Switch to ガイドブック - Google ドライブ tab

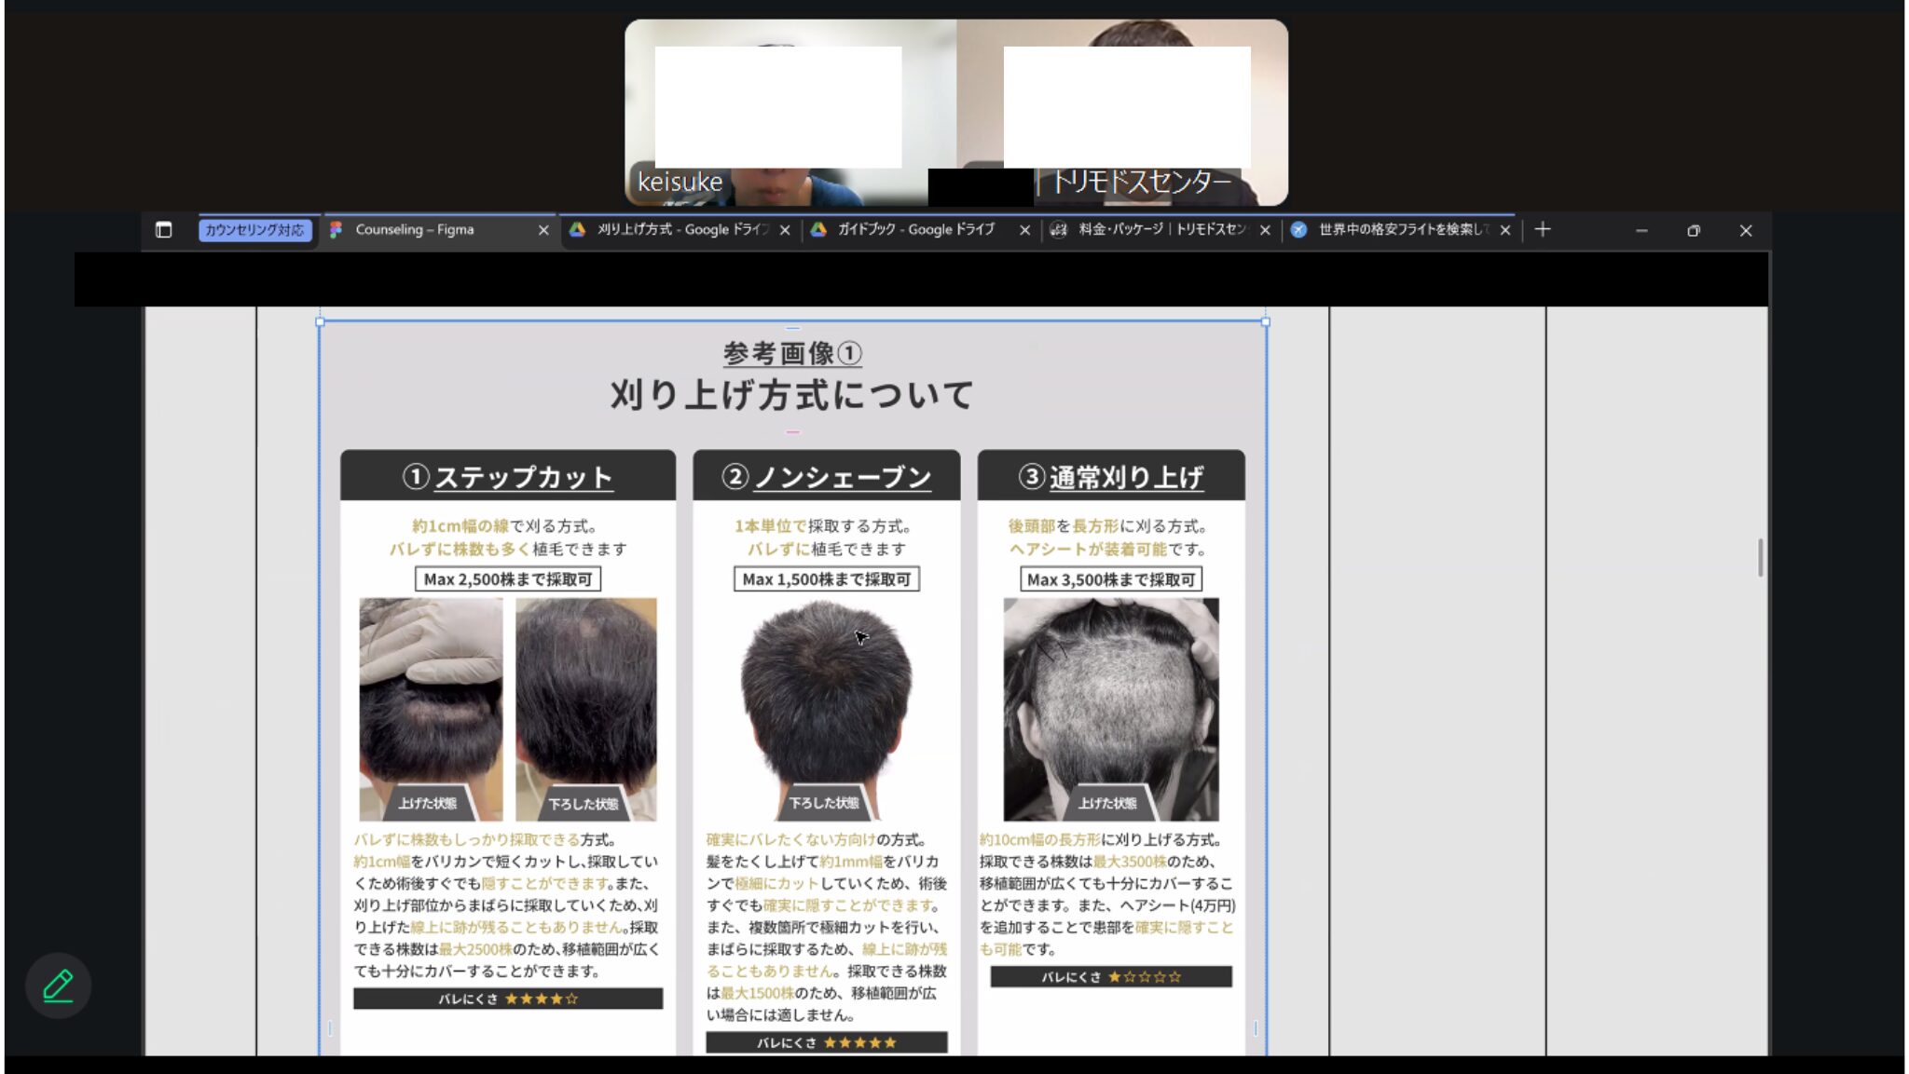915,230
